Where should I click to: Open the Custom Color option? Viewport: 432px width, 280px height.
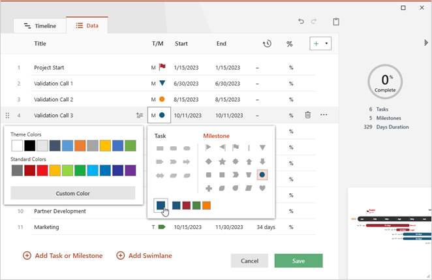pyautogui.click(x=73, y=193)
